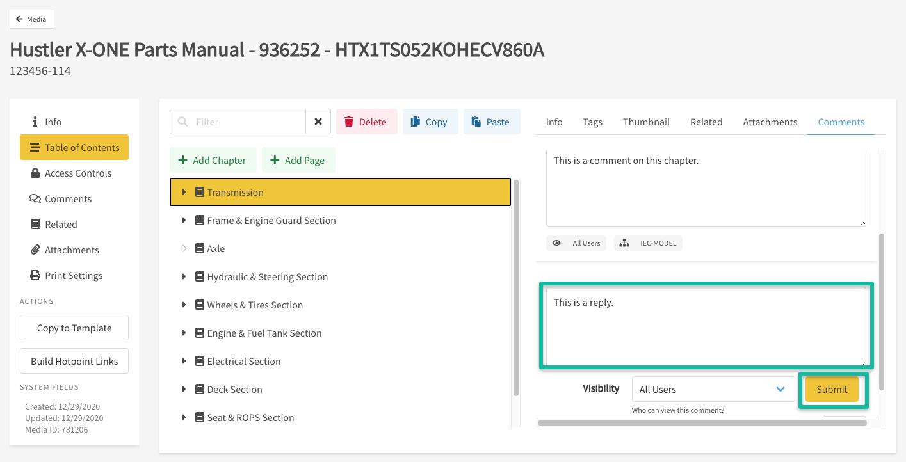Click the All Users eye visibility badge
The width and height of the screenshot is (906, 462).
[576, 243]
